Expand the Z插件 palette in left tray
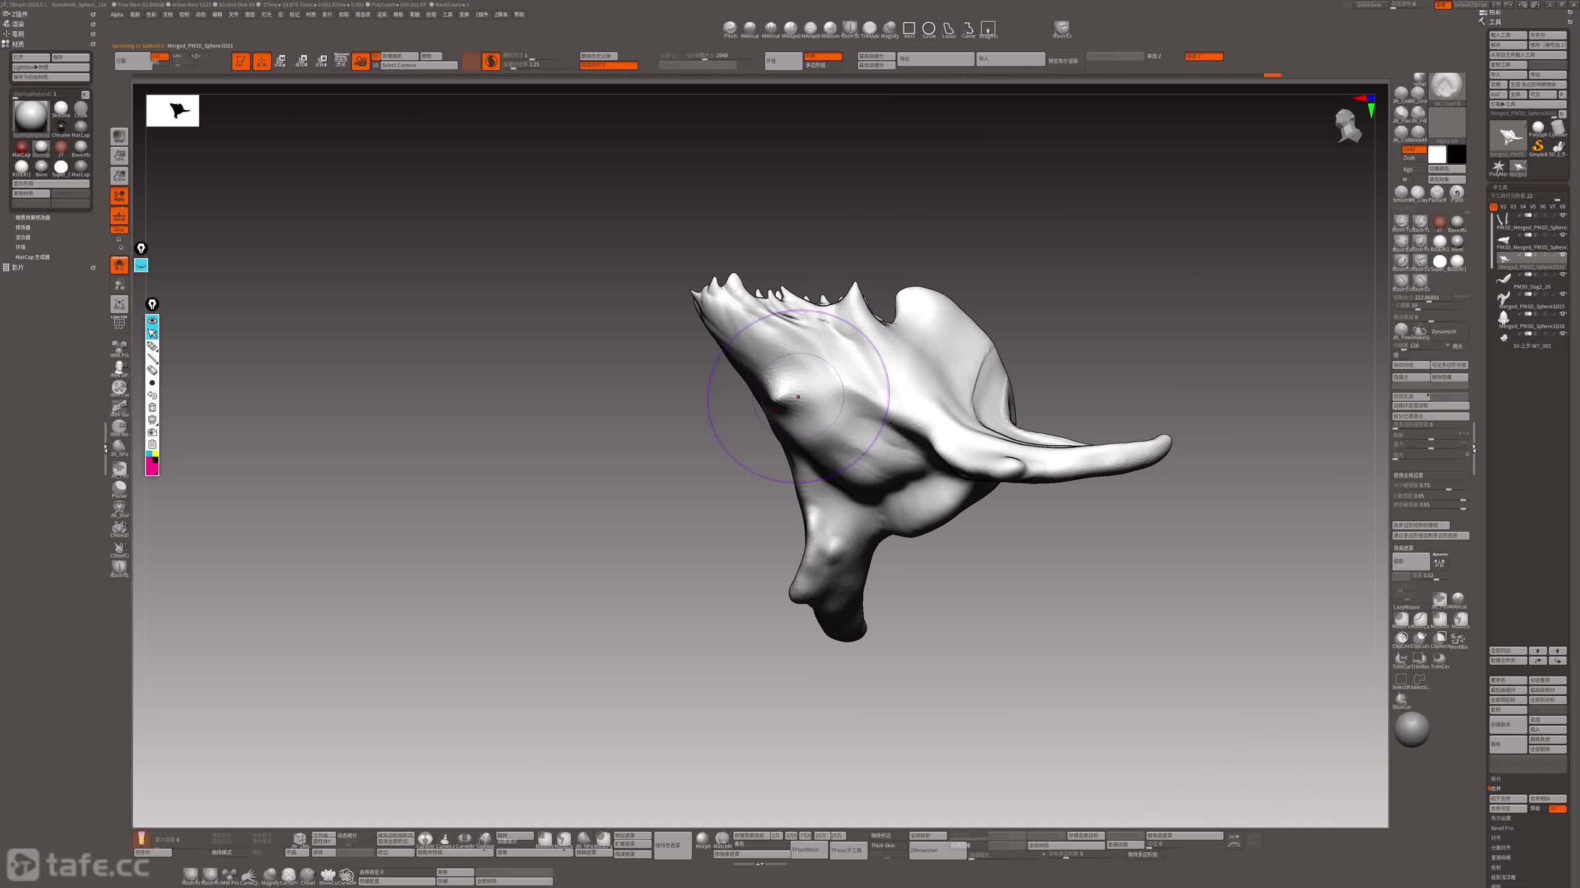Screen dimensions: 1580x888 [20, 14]
